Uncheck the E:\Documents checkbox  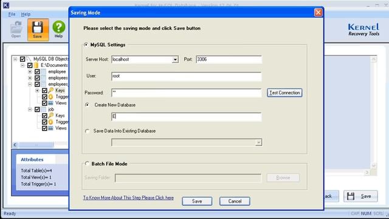pyautogui.click(x=30, y=65)
